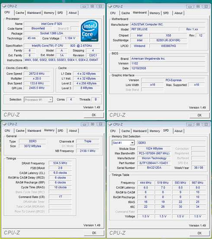Viewport: 212px width, 239px height.
Task: Close the SPD tab window
Action: [206, 124]
